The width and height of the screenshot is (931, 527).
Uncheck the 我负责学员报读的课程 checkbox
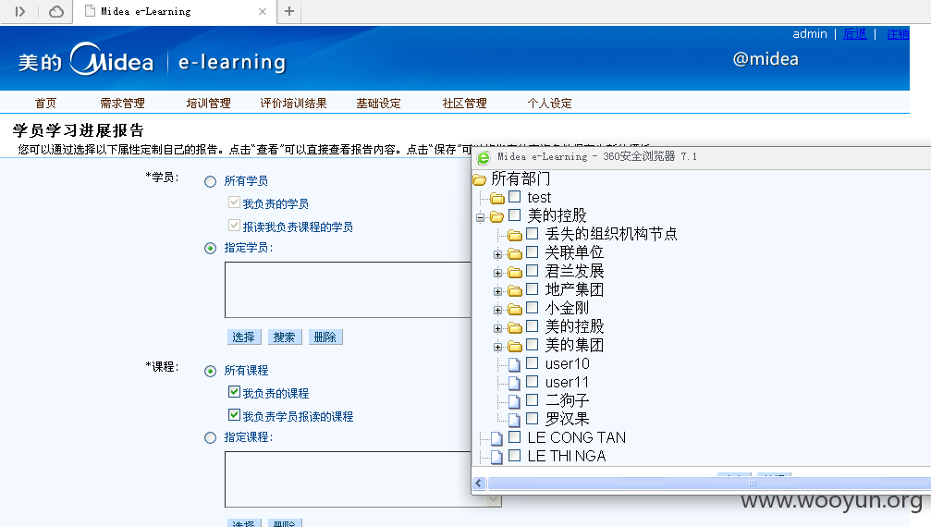234,415
